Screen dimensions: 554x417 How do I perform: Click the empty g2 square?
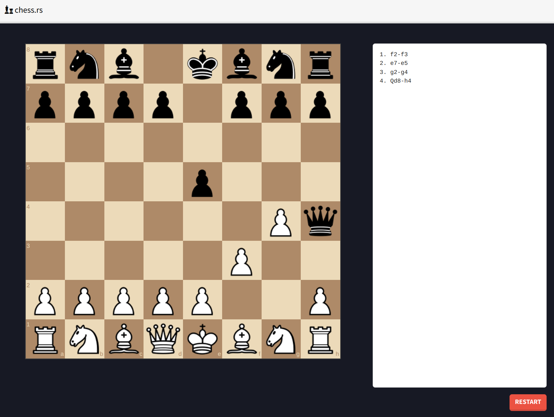coord(281,300)
